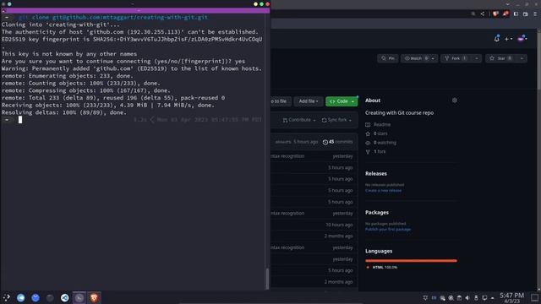Click the zoom magnifier icon in address bar
The width and height of the screenshot is (541, 304).
point(473,14)
